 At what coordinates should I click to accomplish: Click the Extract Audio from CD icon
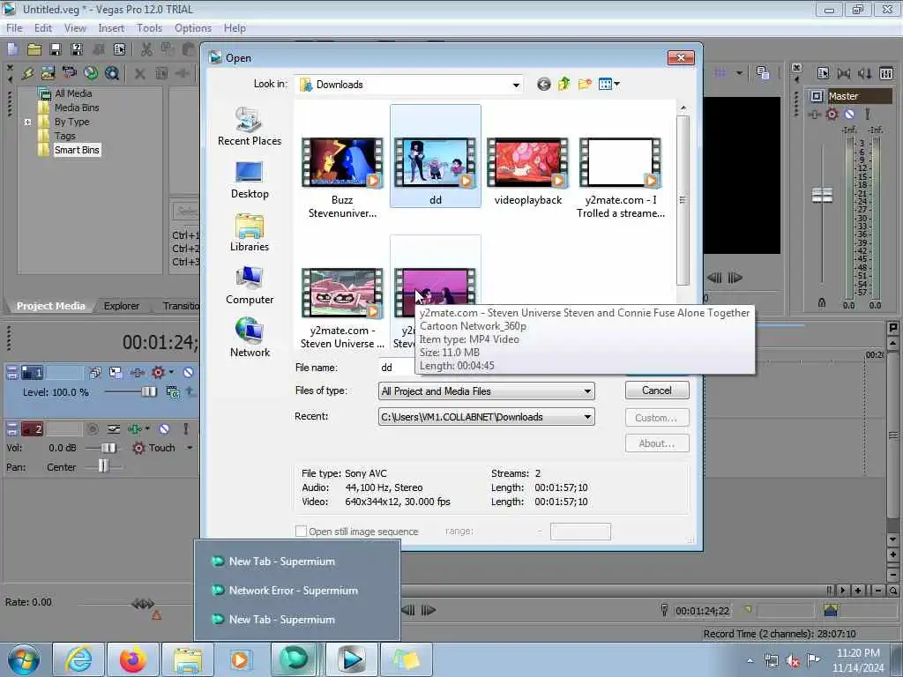pyautogui.click(x=91, y=73)
